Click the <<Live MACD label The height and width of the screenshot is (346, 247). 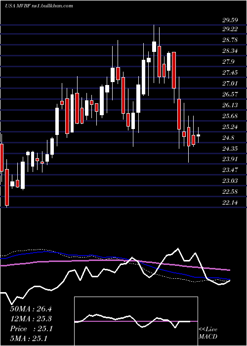208,333
